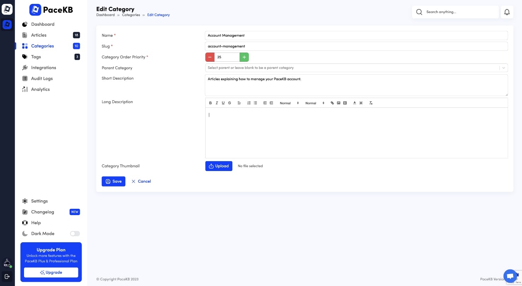This screenshot has height=286, width=522.
Task: Toggle Dark Mode in the sidebar
Action: point(75,233)
